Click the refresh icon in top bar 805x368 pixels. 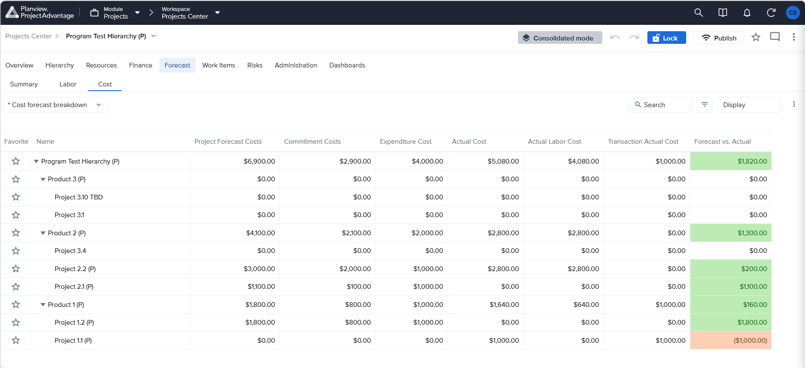[771, 13]
